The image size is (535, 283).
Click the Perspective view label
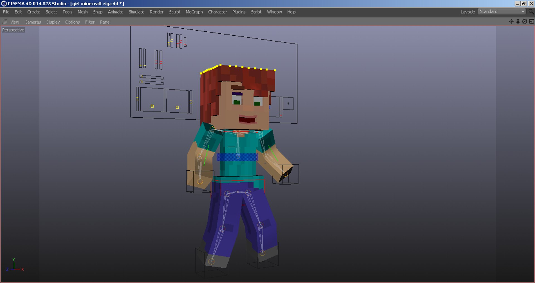pyautogui.click(x=13, y=30)
